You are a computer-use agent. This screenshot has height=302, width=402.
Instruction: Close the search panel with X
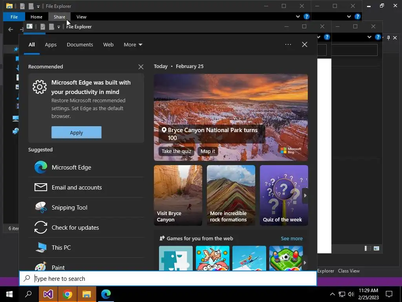[x=305, y=44]
